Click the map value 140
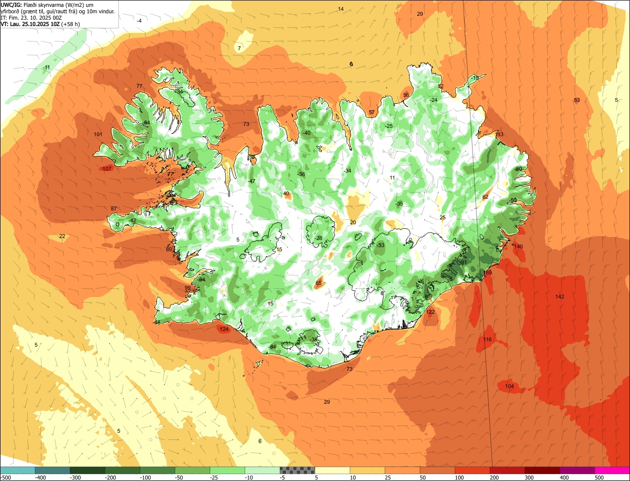Screen dimensions: 630x481 (518, 246)
